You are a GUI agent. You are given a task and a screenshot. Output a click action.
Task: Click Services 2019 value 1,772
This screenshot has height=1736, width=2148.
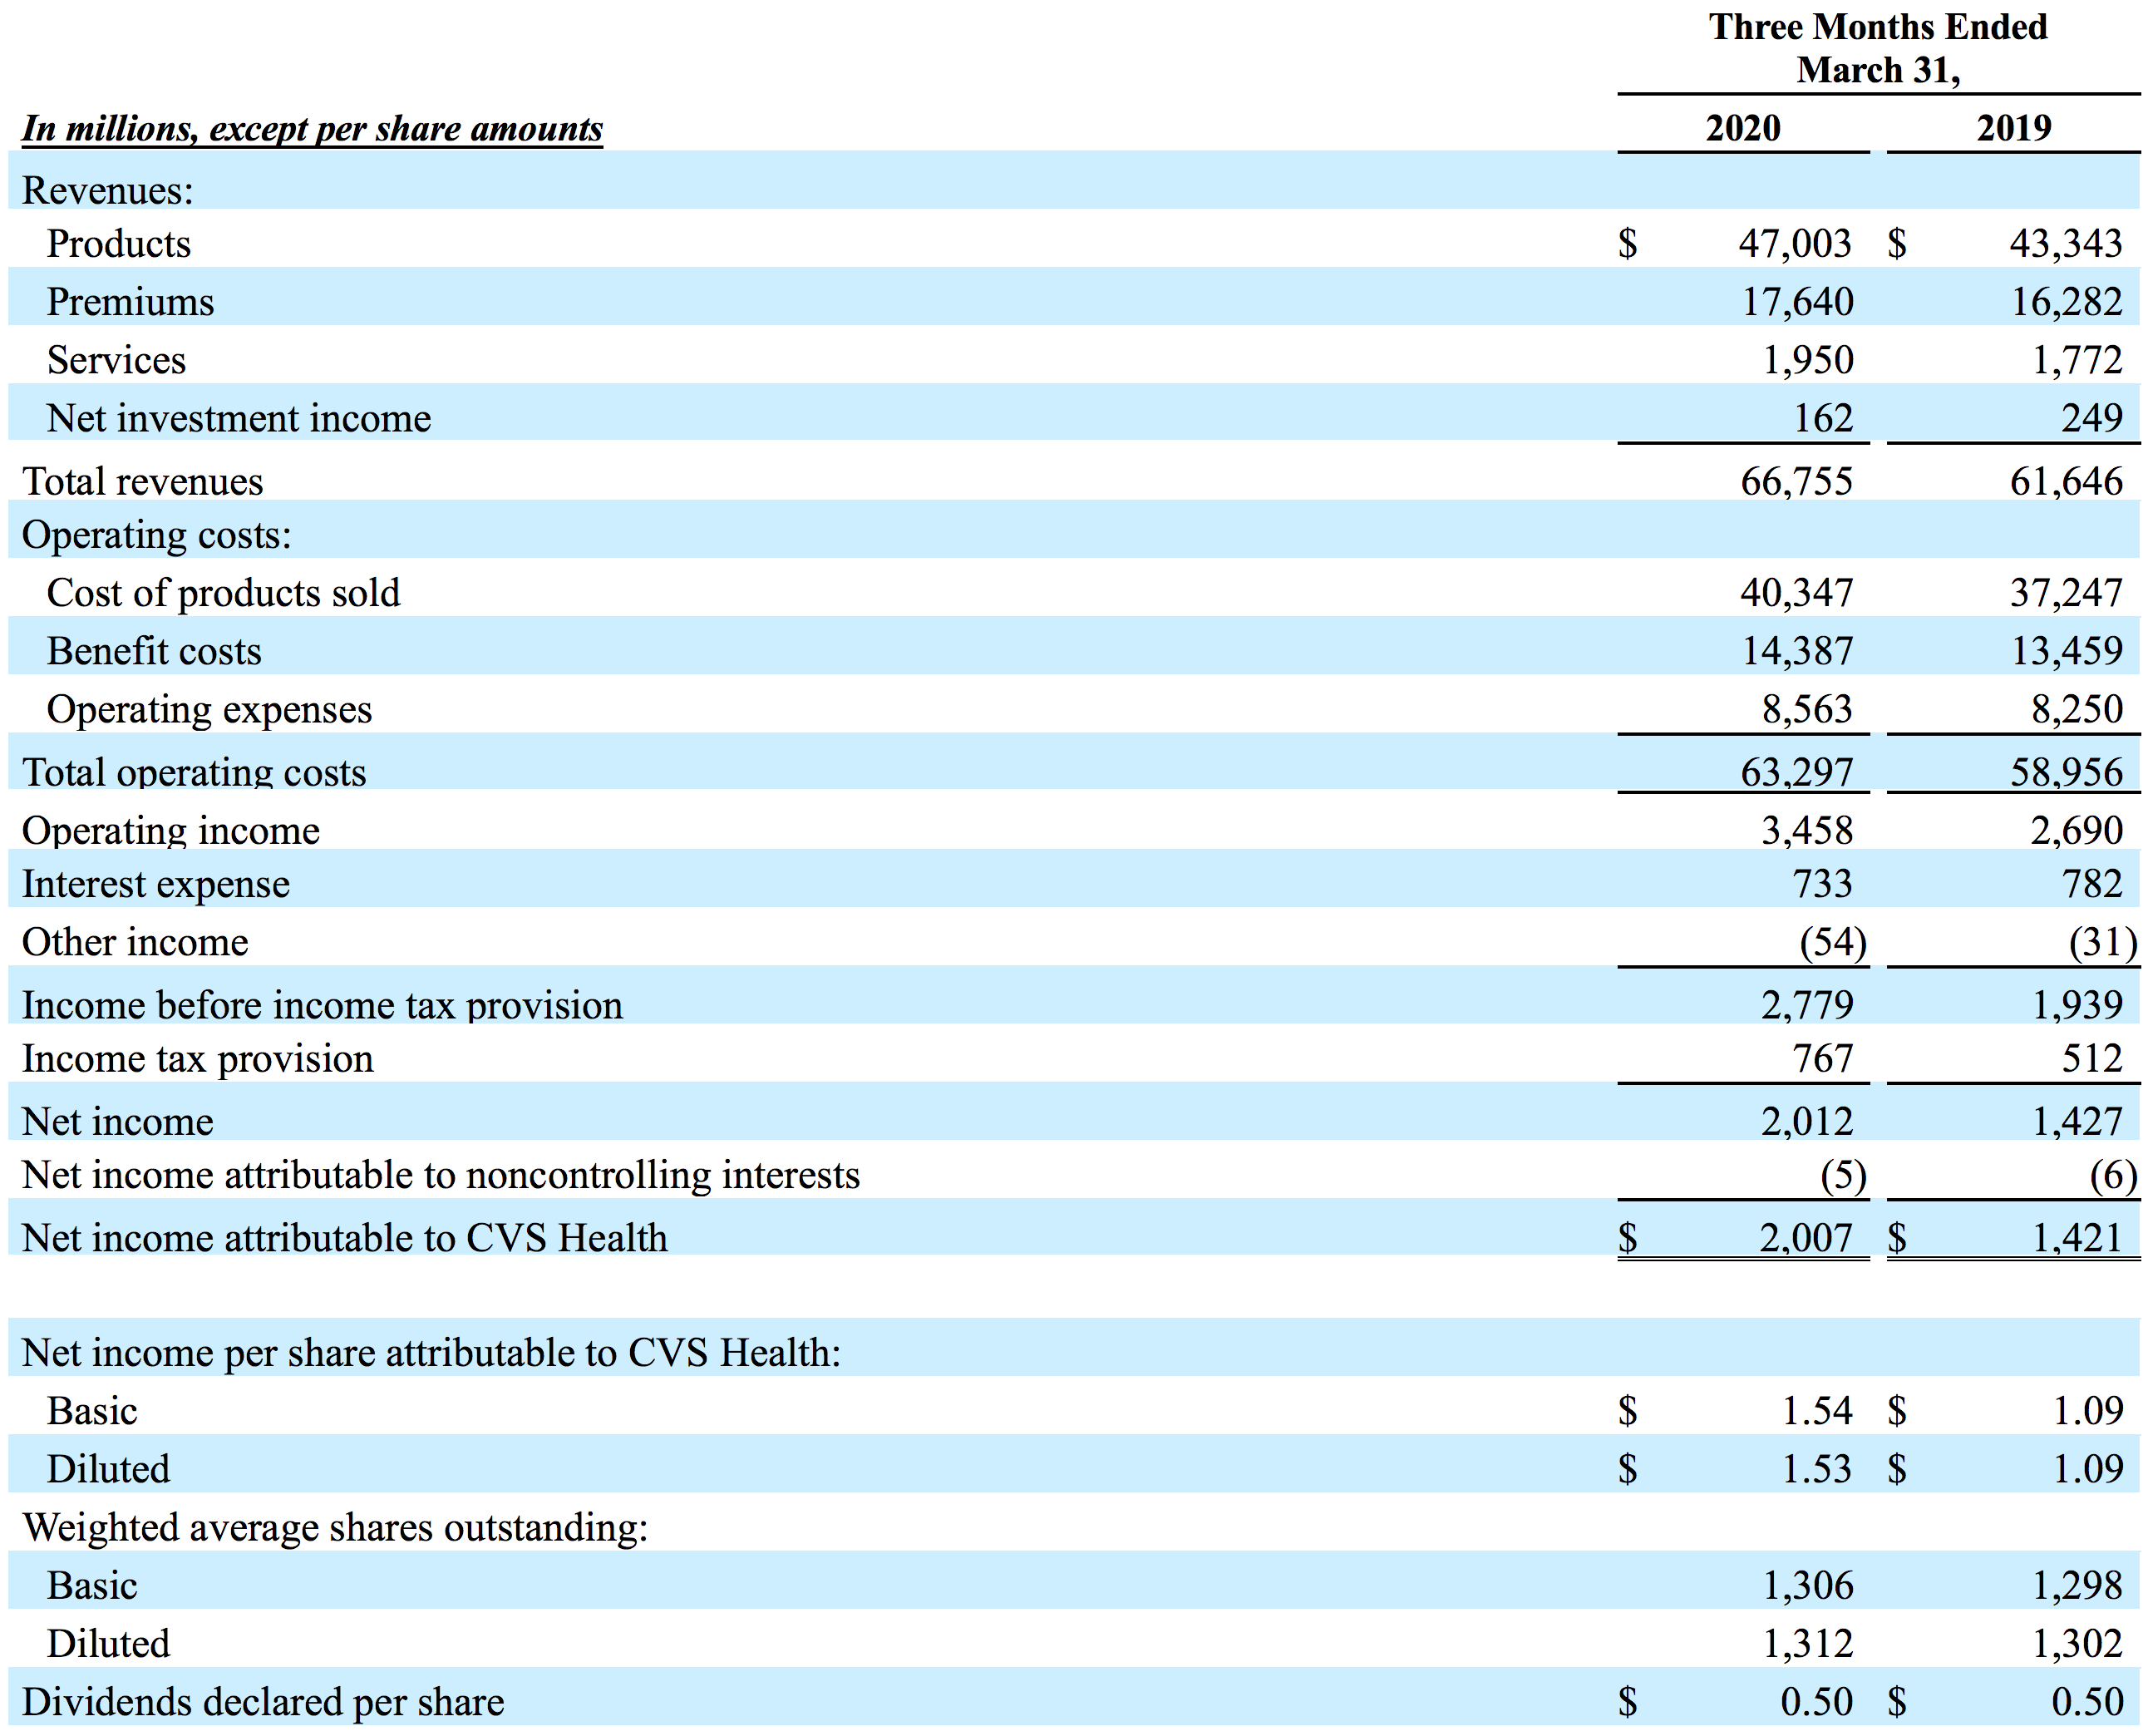click(x=2077, y=359)
